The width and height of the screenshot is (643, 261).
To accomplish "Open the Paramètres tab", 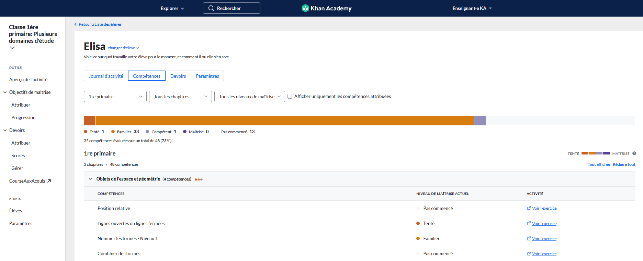I will pyautogui.click(x=207, y=76).
